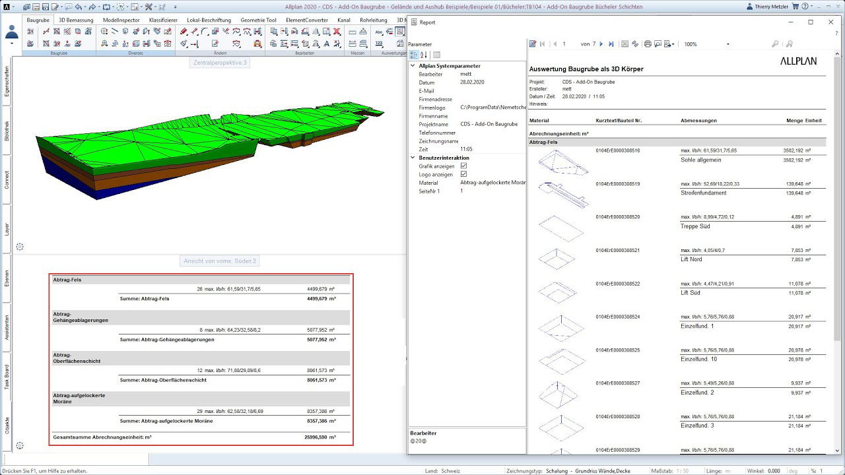
Task: Toggle Grafik anzeigen checkbox
Action: (x=463, y=166)
